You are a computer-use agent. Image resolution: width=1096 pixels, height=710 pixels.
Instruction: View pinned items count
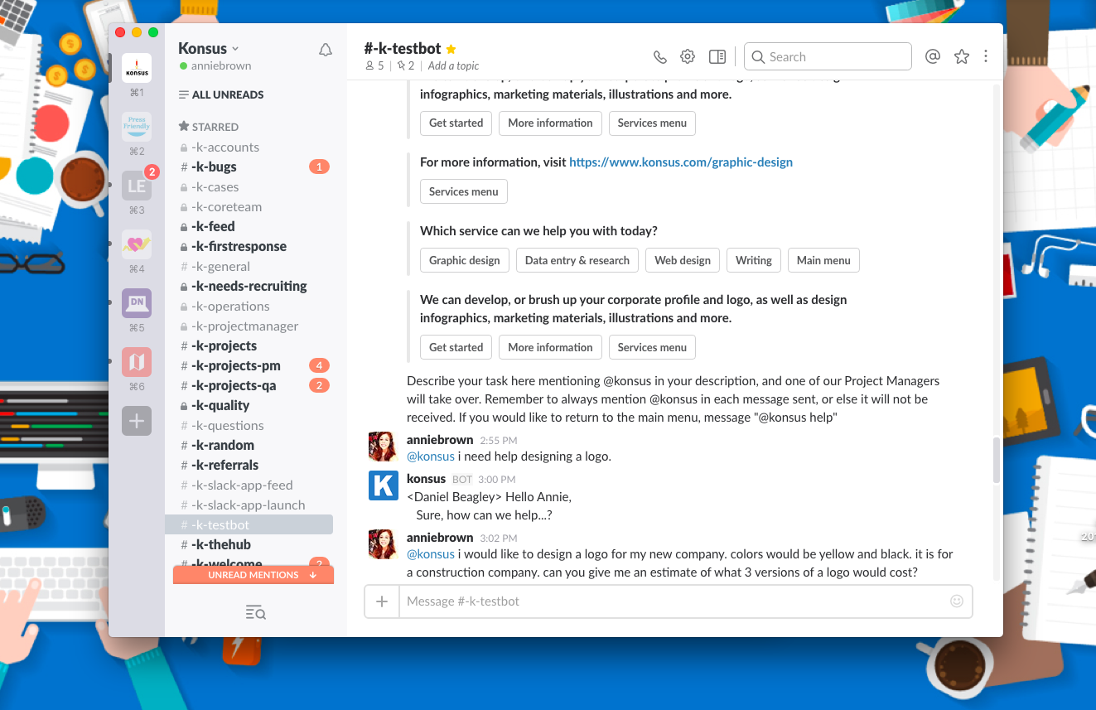tap(406, 65)
